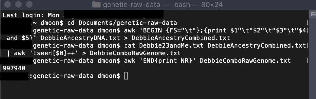Click DebbieComboRawGenome.txt after 'END{print NR}'
This screenshot has height=99, width=316.
pyautogui.click(x=245, y=61)
